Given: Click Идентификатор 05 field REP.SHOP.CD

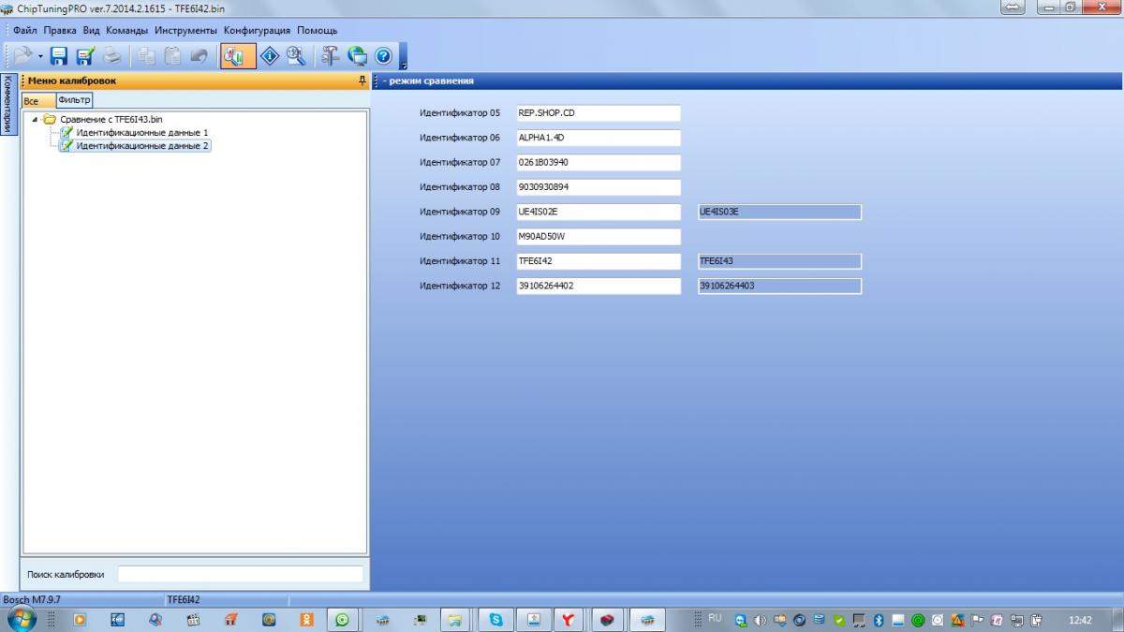Looking at the screenshot, I should [599, 113].
